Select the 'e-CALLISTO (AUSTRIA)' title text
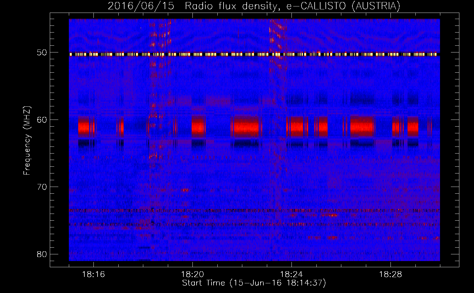The width and height of the screenshot is (474, 293). tap(343, 6)
